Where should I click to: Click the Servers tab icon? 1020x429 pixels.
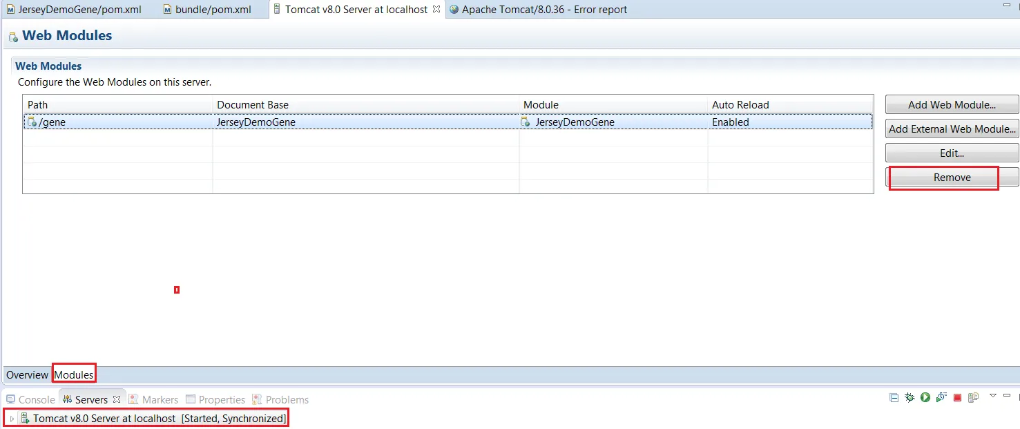[x=68, y=399]
